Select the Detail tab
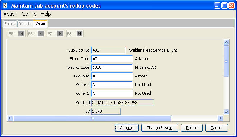Image resolution: width=237 pixels, height=137 pixels. (x=41, y=24)
